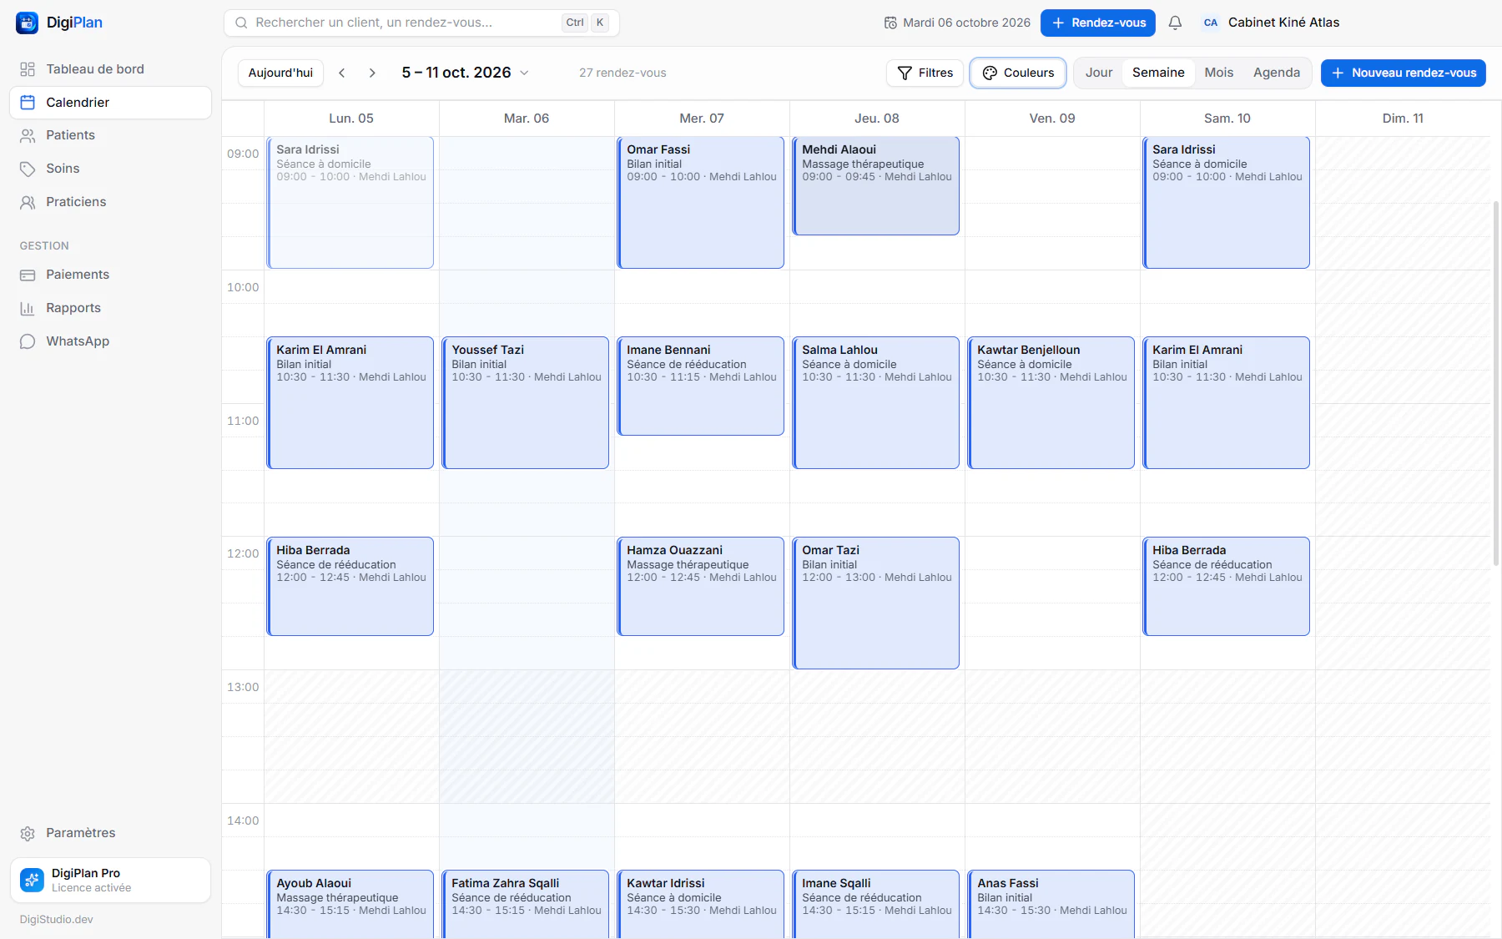
Task: Click the top bar Rendez-vous button
Action: pos(1098,23)
